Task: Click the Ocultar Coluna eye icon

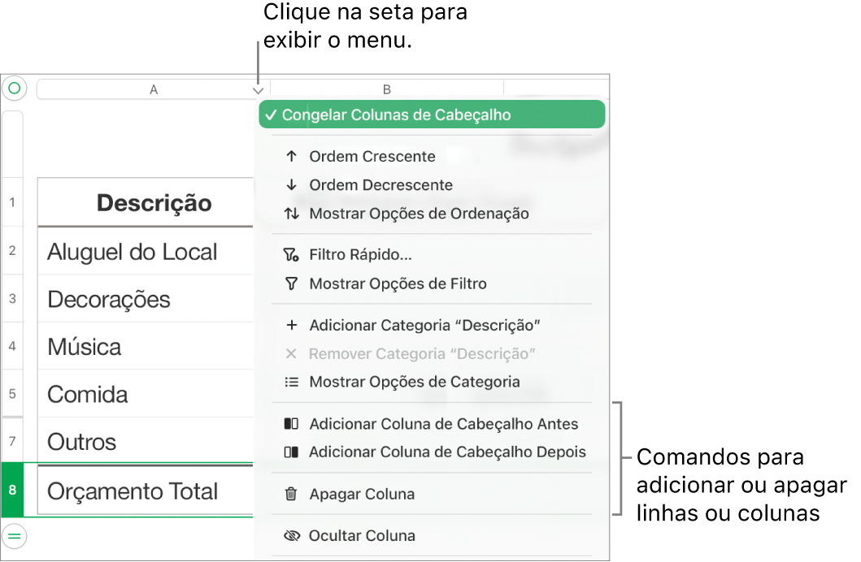Action: pyautogui.click(x=291, y=536)
